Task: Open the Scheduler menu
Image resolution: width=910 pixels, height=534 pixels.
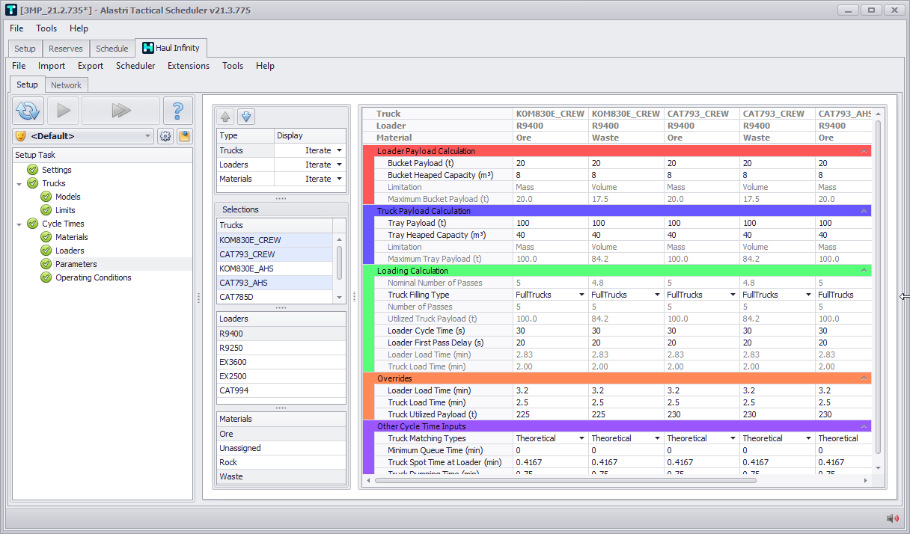Action: point(135,66)
